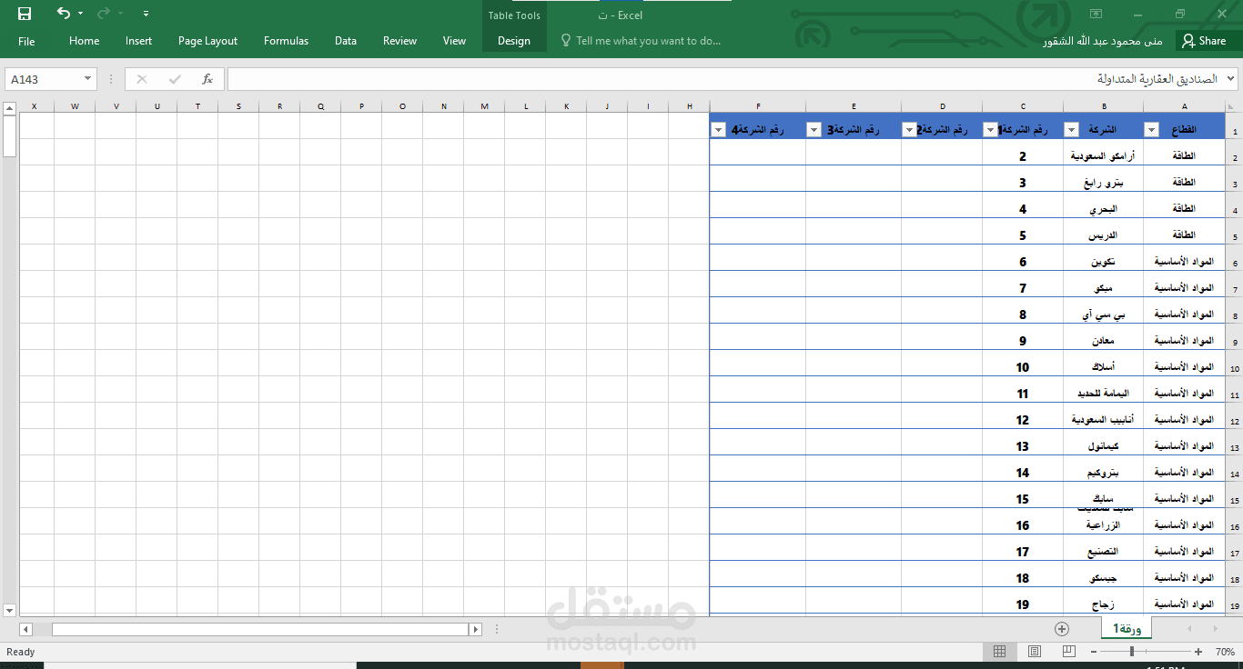The height and width of the screenshot is (669, 1243).
Task: Switch to Normal view in the status bar
Action: [x=999, y=652]
